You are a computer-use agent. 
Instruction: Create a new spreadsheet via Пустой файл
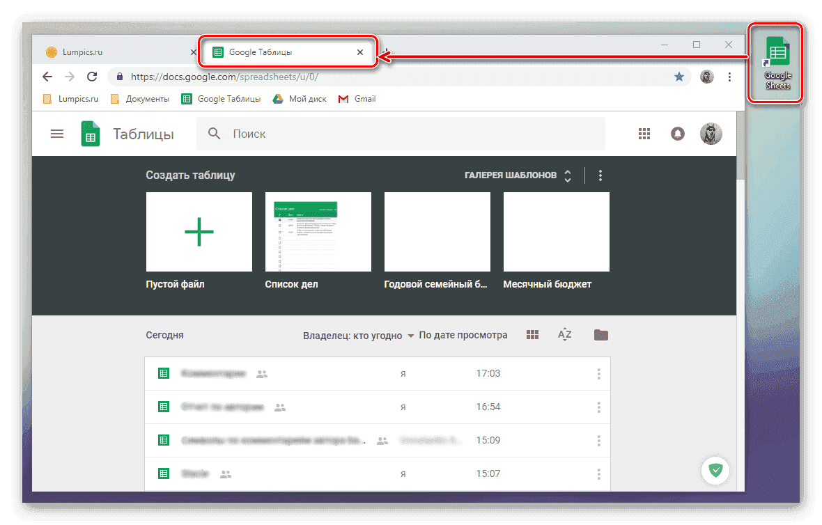click(199, 231)
